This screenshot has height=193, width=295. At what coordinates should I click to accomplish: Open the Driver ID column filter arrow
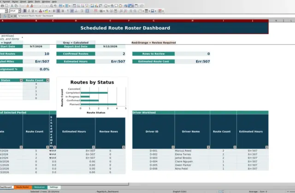click(x=173, y=147)
